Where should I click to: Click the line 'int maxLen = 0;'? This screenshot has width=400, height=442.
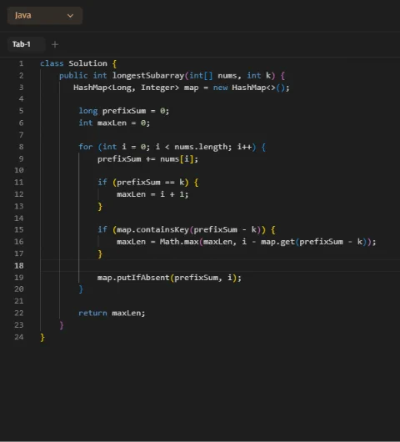tap(114, 123)
